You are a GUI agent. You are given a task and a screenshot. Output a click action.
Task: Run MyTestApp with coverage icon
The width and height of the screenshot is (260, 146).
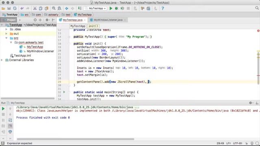122,8
